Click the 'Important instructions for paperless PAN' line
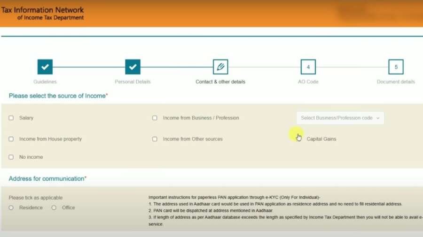 (x=234, y=197)
